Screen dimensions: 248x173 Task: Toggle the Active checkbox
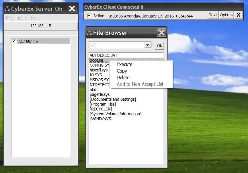pos(89,16)
